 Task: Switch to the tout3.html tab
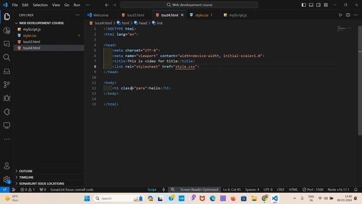(135, 15)
